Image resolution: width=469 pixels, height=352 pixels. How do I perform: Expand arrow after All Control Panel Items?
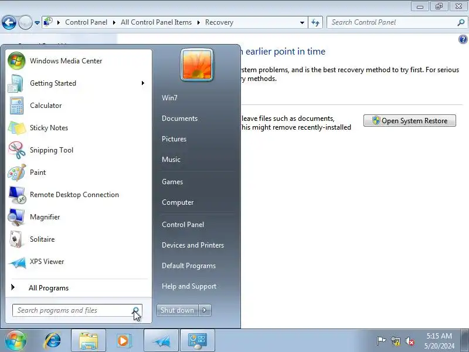(198, 22)
